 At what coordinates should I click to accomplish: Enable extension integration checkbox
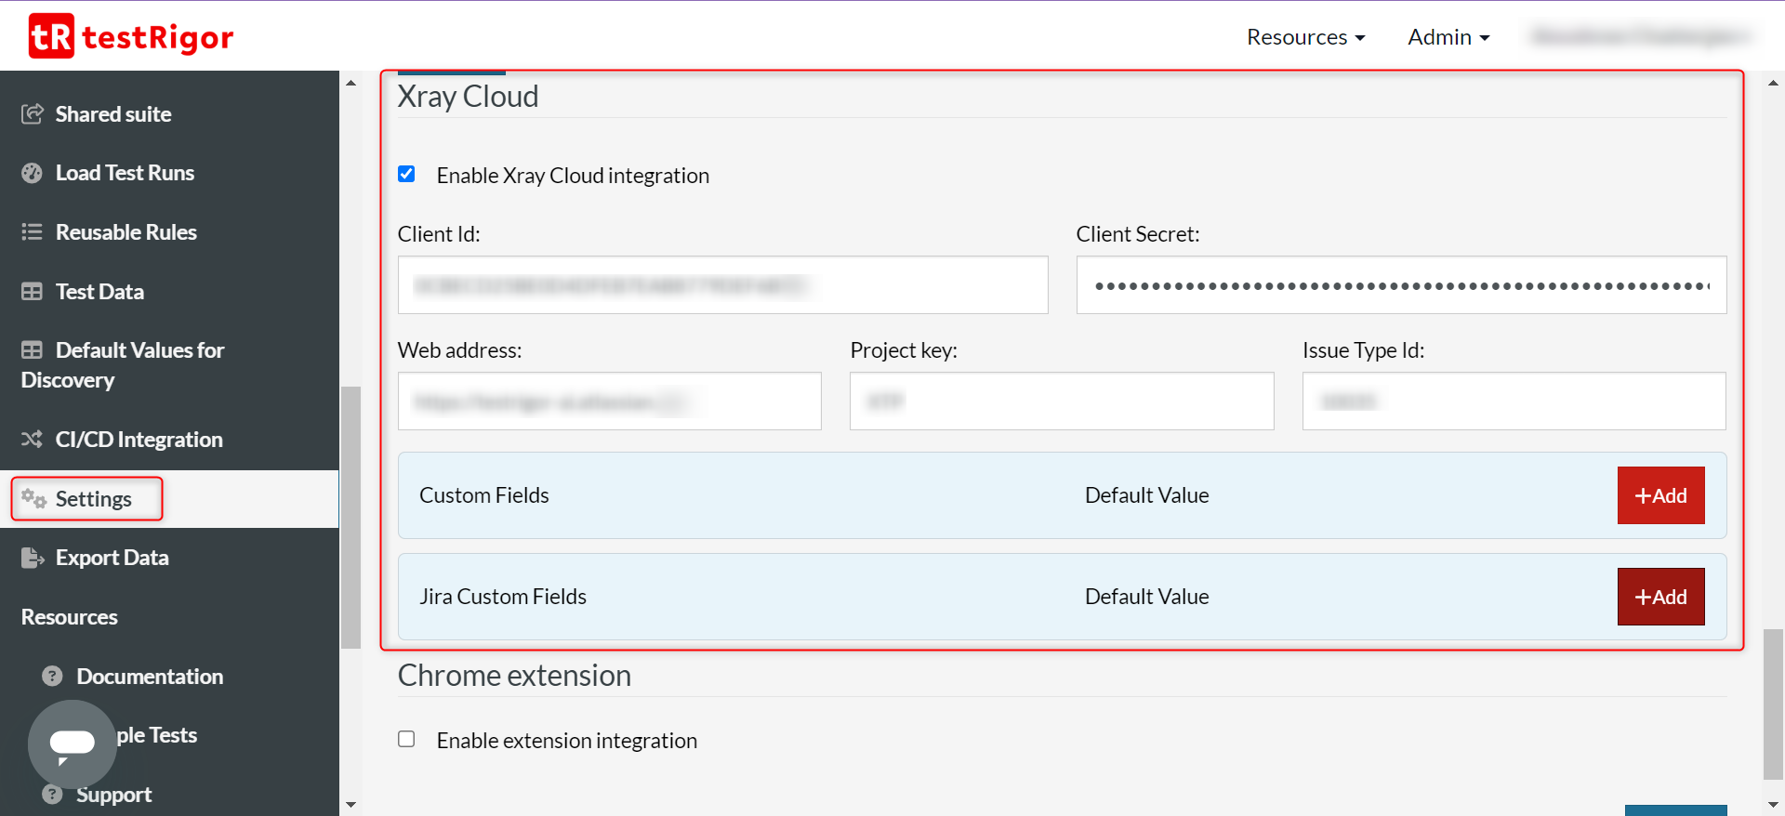tap(406, 740)
